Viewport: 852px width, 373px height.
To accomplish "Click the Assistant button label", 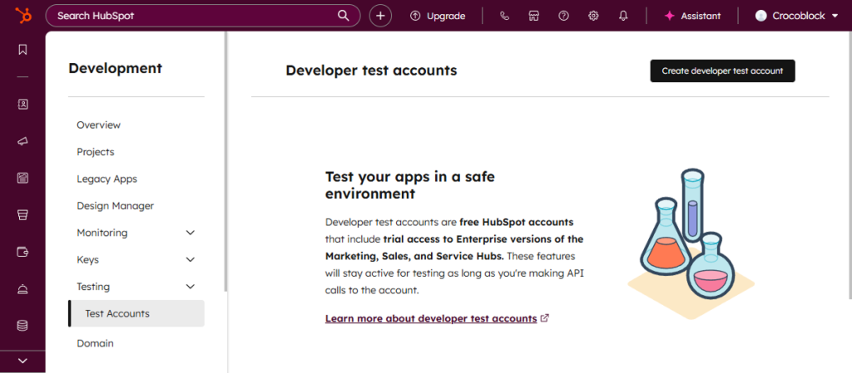I will point(701,16).
